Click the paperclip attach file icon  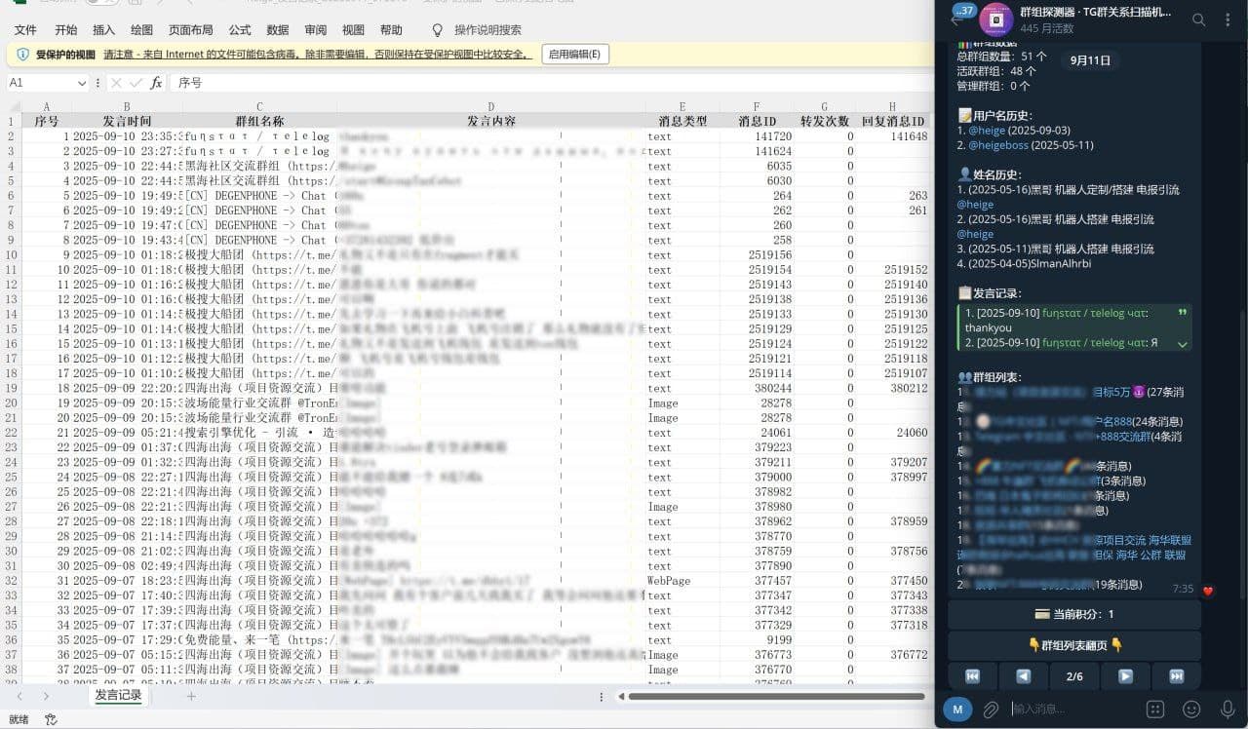991,710
